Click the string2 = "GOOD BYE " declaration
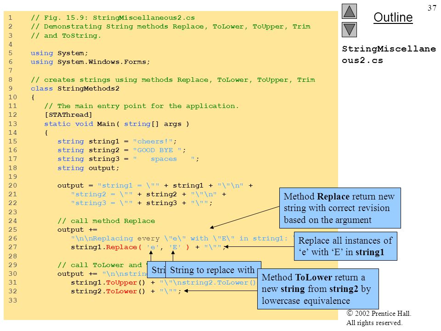This screenshot has height=331, width=441. point(121,150)
